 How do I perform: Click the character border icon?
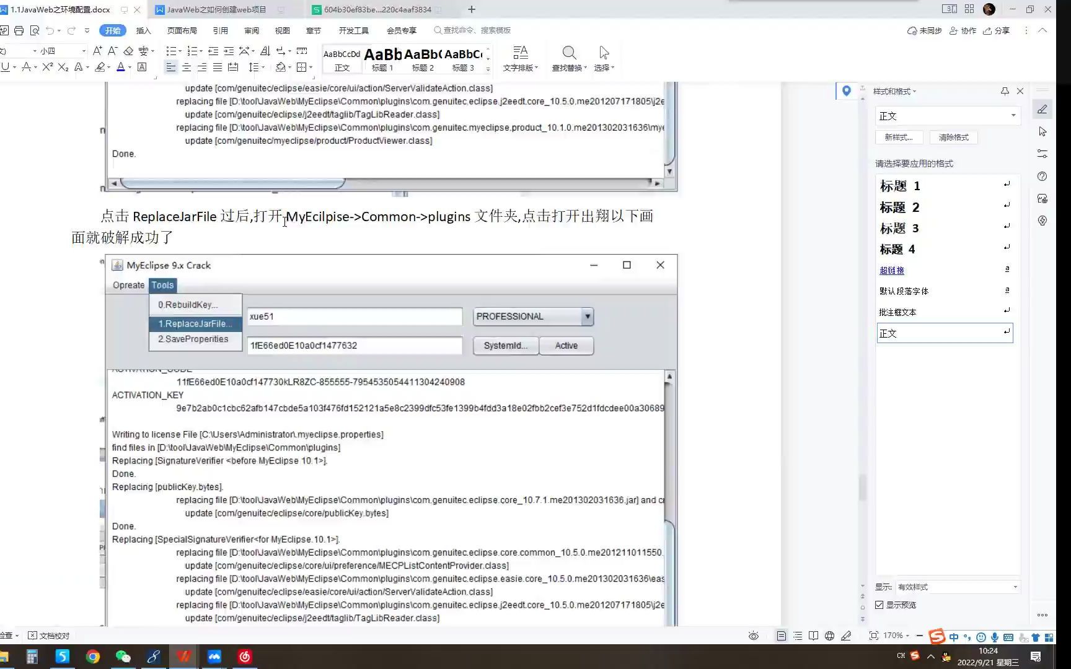click(142, 67)
